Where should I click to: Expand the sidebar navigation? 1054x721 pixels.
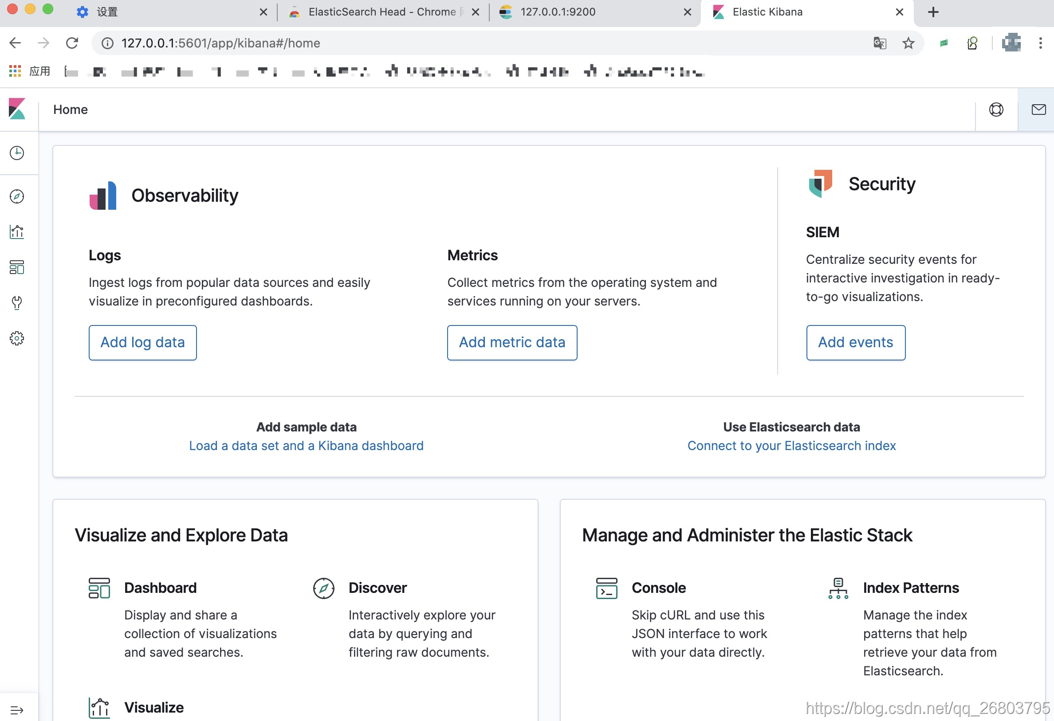(x=17, y=709)
